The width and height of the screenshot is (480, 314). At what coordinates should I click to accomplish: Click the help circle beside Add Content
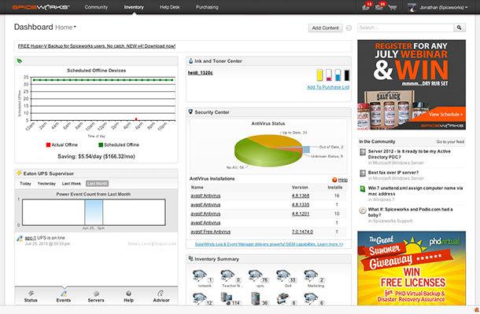click(x=349, y=27)
